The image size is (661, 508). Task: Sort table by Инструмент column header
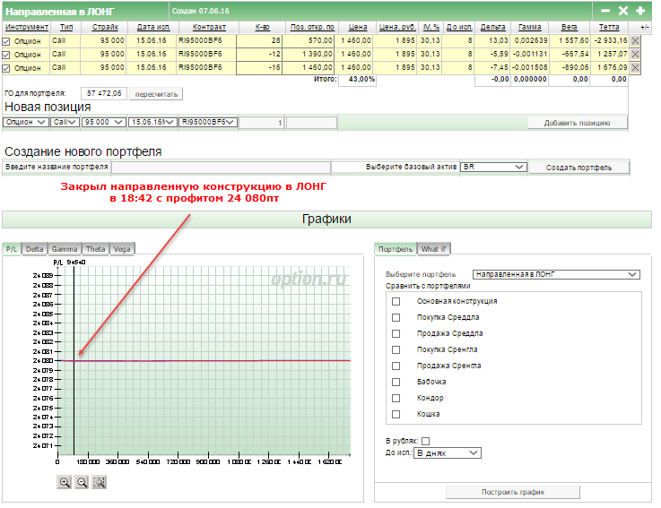click(27, 27)
